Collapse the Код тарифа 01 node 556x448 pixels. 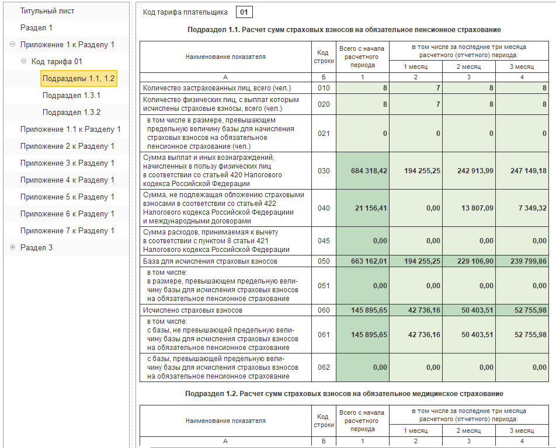pyautogui.click(x=24, y=62)
